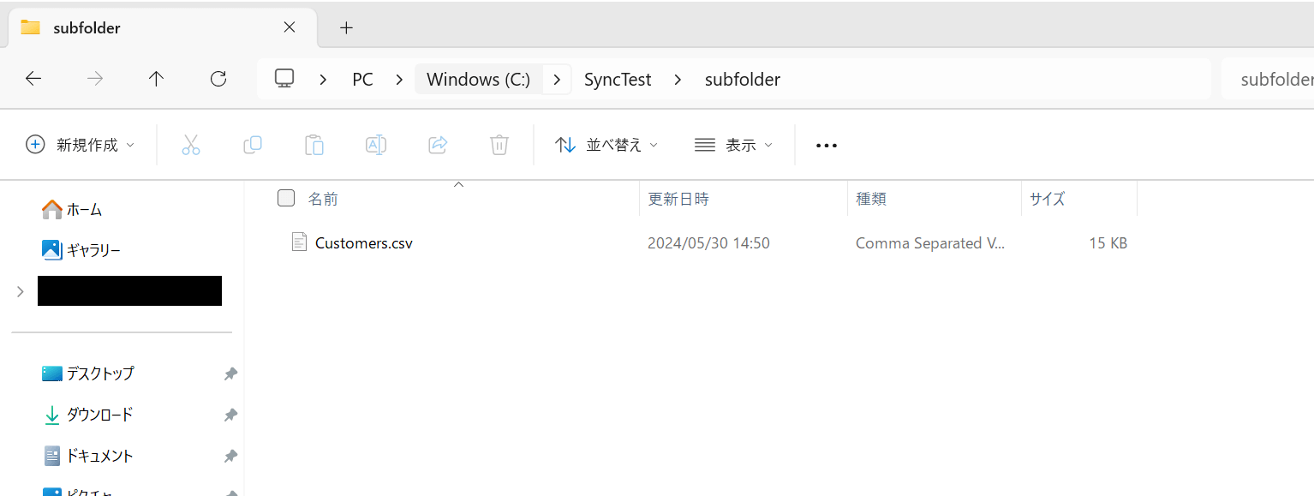This screenshot has height=496, width=1314.
Task: Click SyncTest in the address breadcrumb
Action: coord(618,79)
